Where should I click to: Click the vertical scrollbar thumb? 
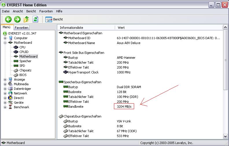tap(225, 60)
